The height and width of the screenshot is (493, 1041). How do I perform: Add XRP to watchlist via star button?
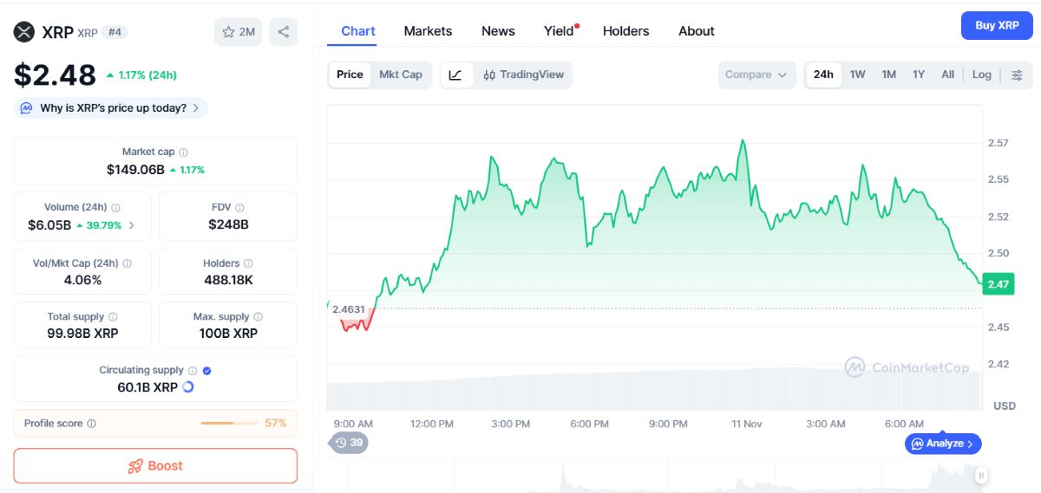pyautogui.click(x=238, y=32)
